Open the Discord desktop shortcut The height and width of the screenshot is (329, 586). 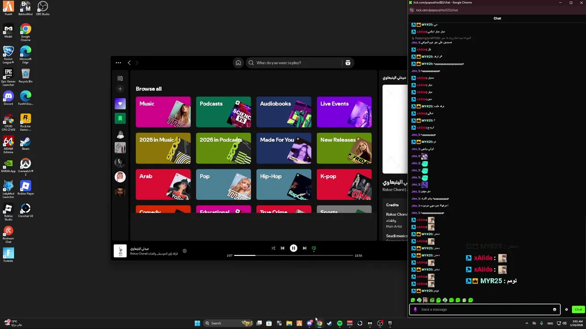8,98
